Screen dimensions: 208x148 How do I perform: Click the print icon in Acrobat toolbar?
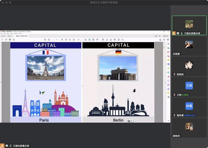coord(10,40)
